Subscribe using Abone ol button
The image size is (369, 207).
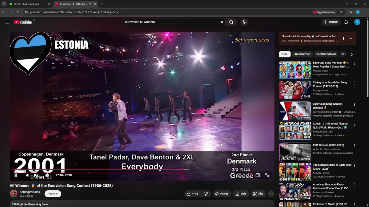click(53, 194)
